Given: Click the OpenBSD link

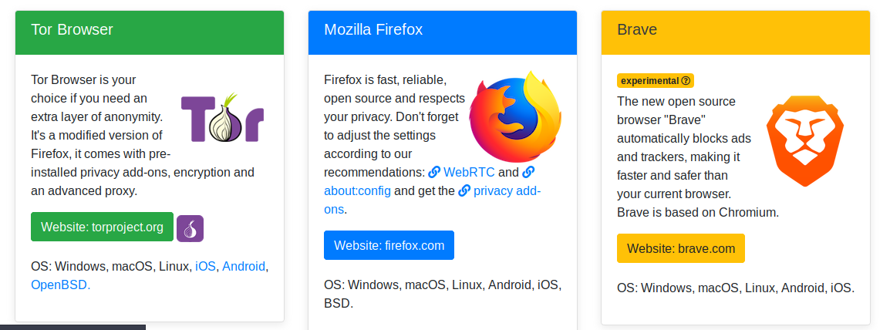Looking at the screenshot, I should point(60,285).
